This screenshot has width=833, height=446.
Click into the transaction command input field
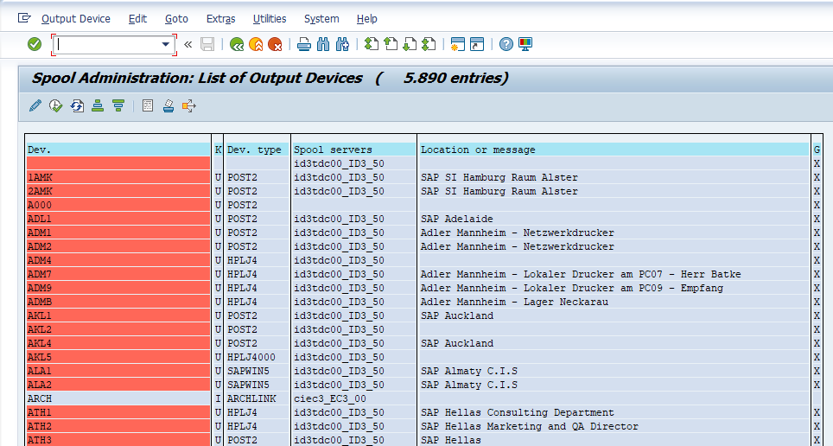point(105,44)
